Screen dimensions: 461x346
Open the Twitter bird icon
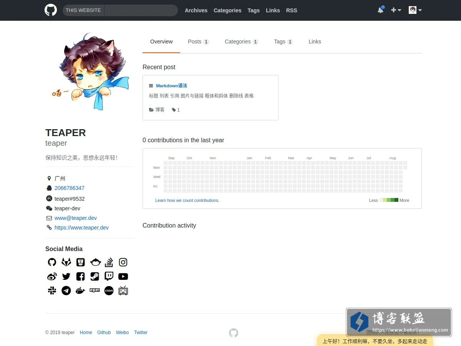(x=66, y=276)
